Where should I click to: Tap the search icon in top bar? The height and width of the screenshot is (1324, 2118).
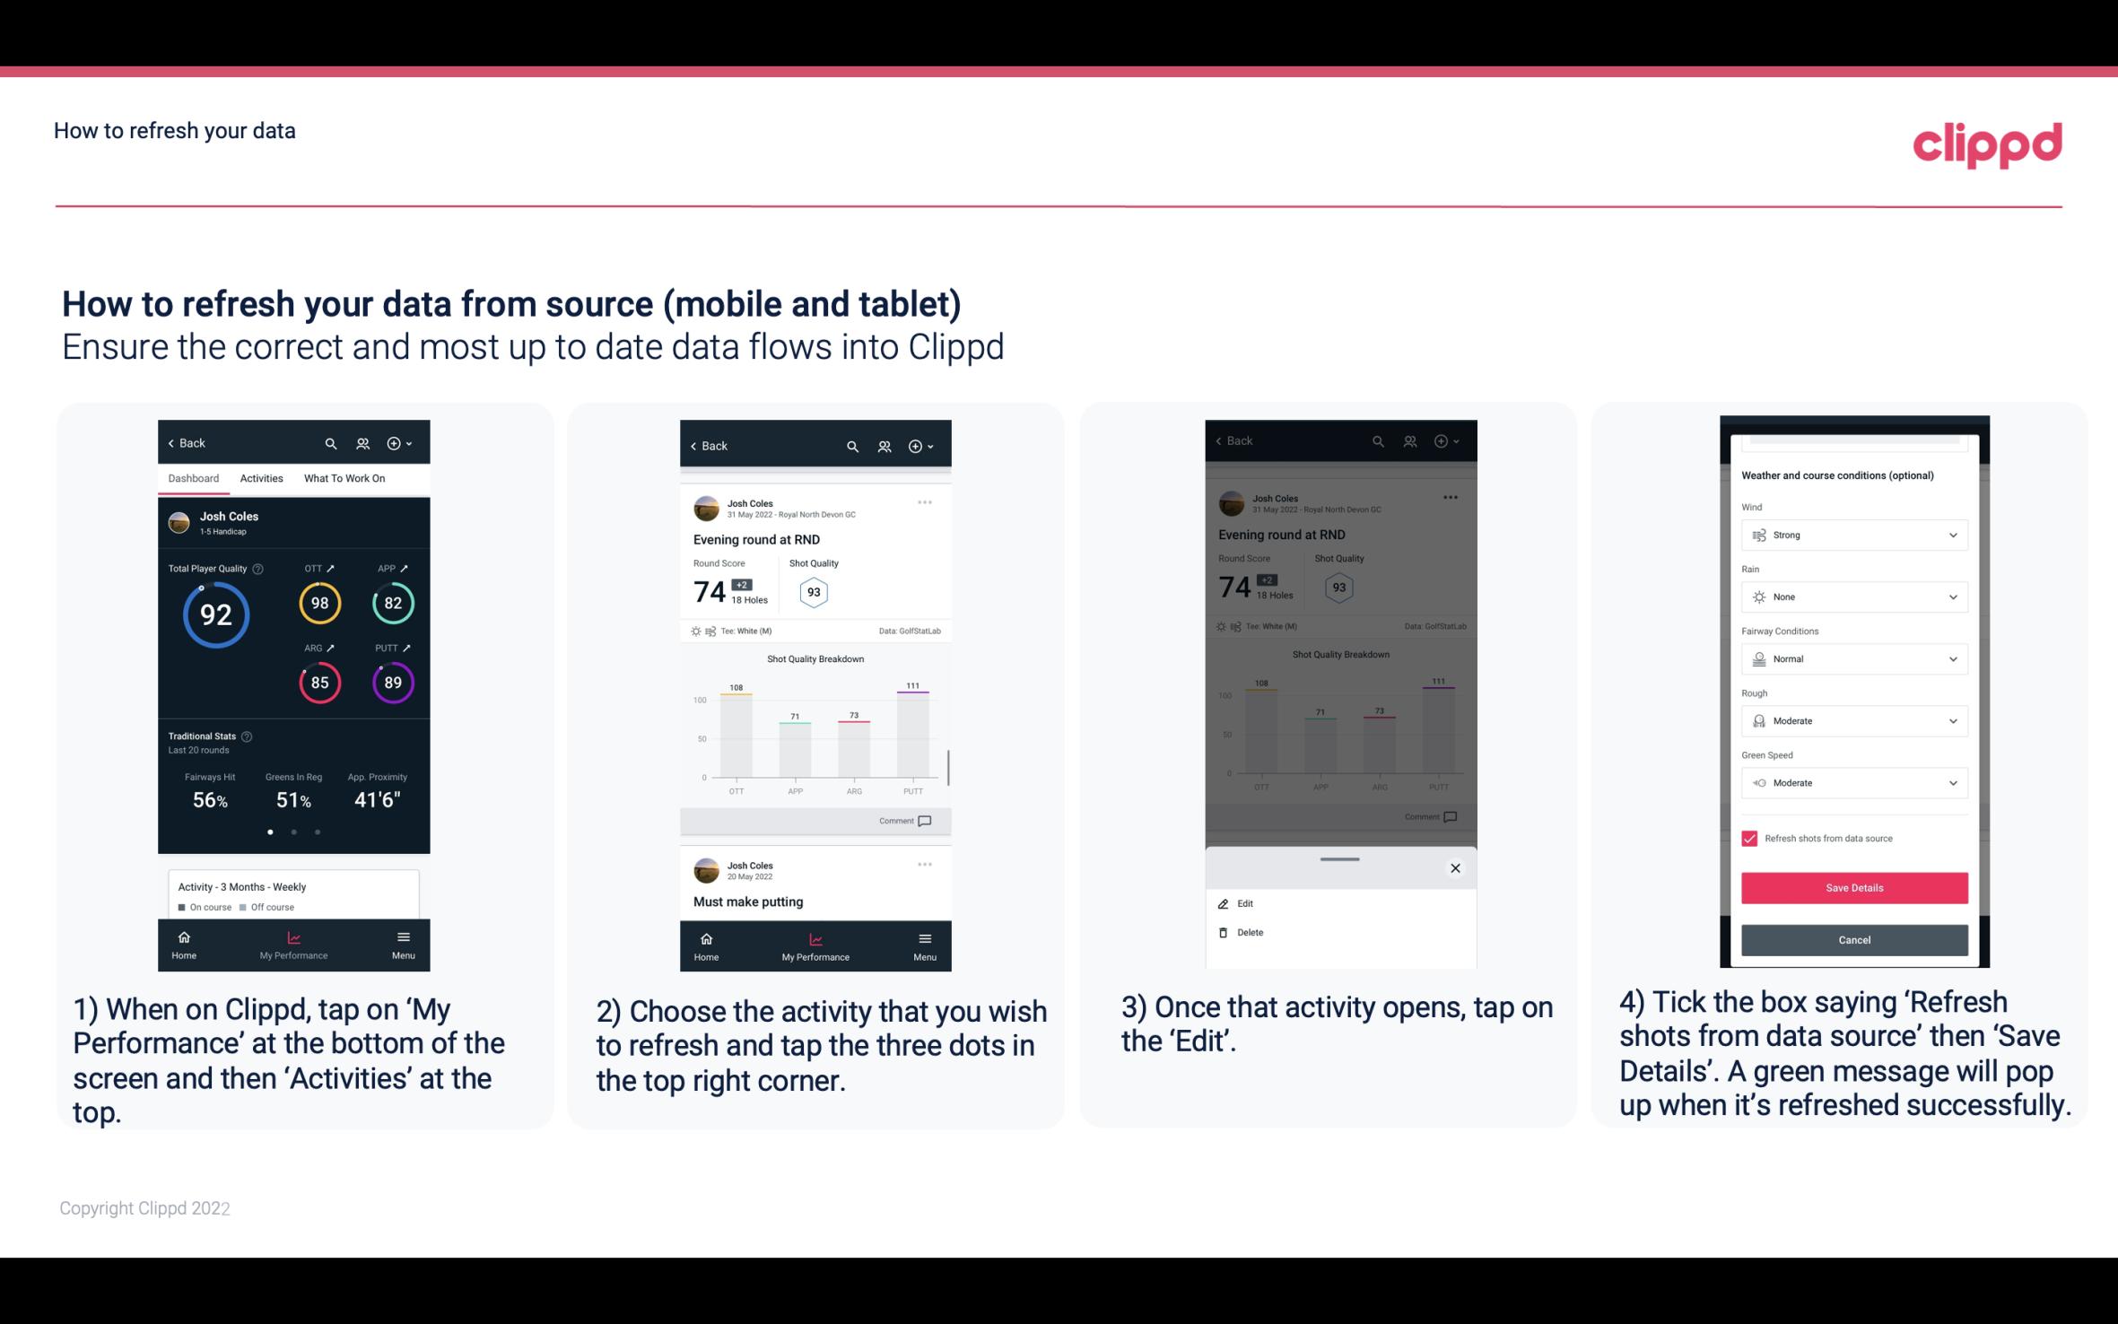[x=331, y=442]
